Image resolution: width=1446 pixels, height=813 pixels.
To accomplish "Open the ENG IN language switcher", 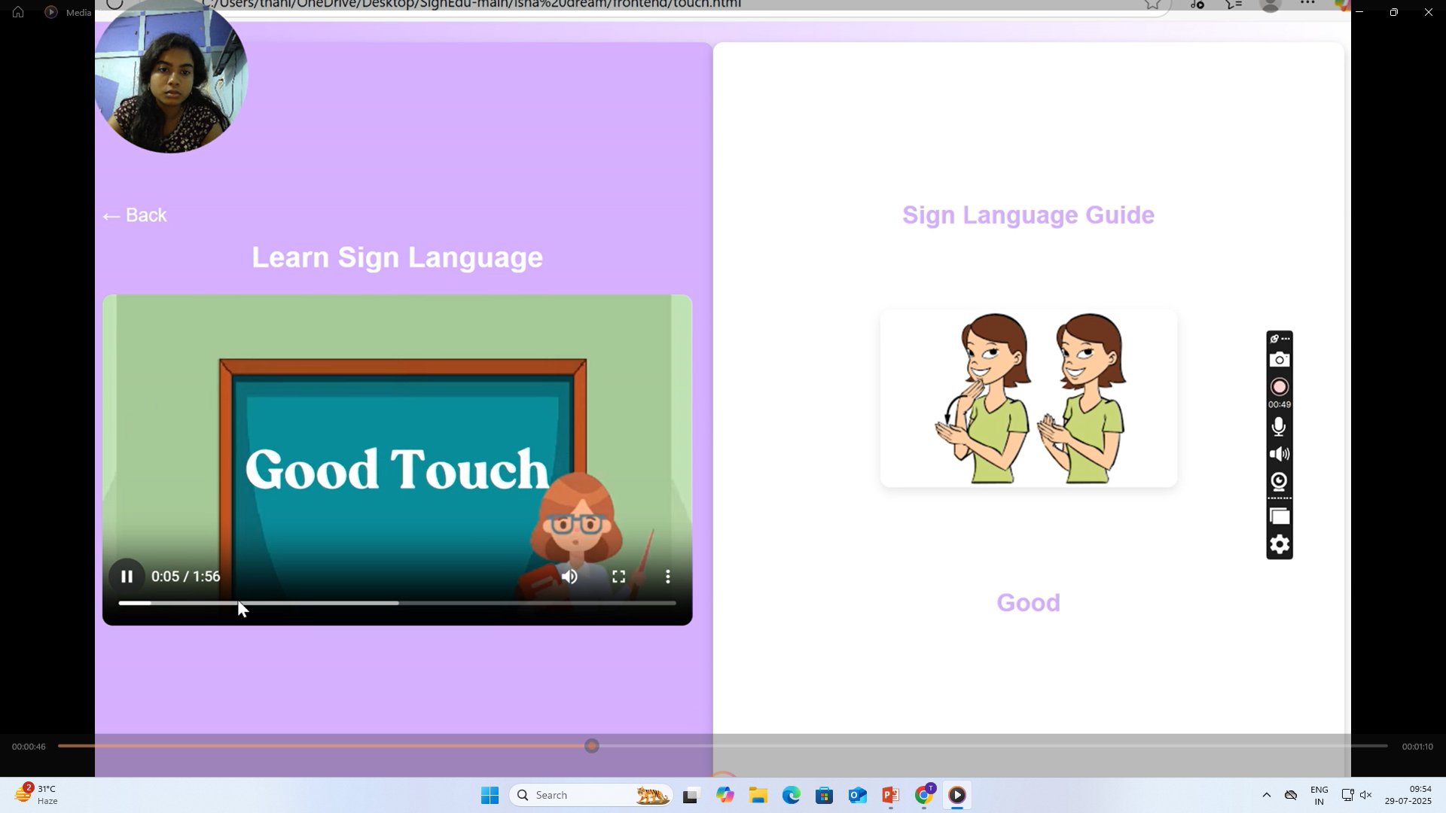I will pyautogui.click(x=1319, y=795).
